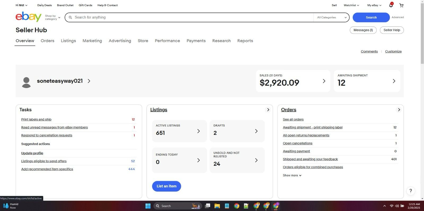Image resolution: width=424 pixels, height=211 pixels.
Task: Open Advanced search link
Action: (x=397, y=17)
